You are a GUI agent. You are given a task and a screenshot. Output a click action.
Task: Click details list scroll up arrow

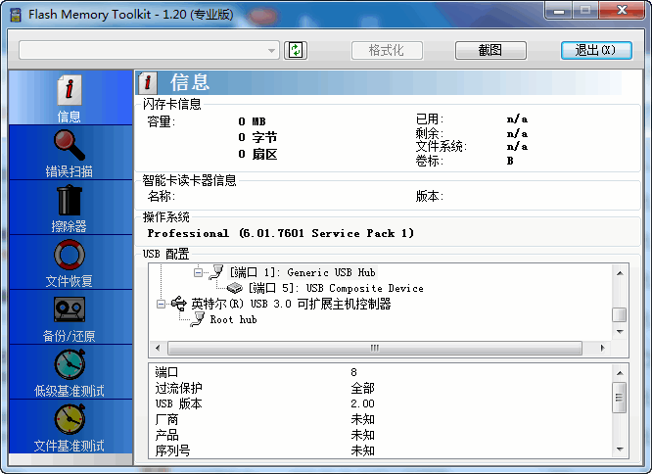point(620,373)
